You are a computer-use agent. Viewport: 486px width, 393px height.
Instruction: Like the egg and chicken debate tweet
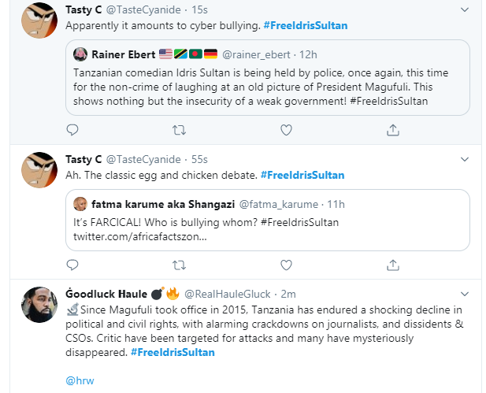click(x=287, y=263)
